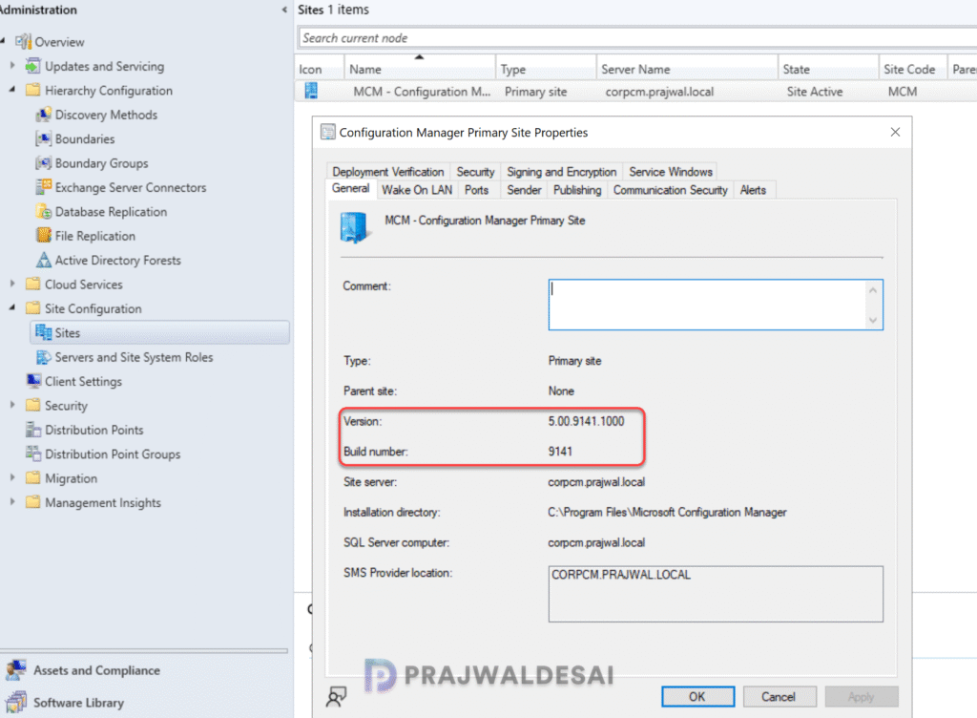This screenshot has width=977, height=718.
Task: Collapse the Overview node
Action: point(3,41)
